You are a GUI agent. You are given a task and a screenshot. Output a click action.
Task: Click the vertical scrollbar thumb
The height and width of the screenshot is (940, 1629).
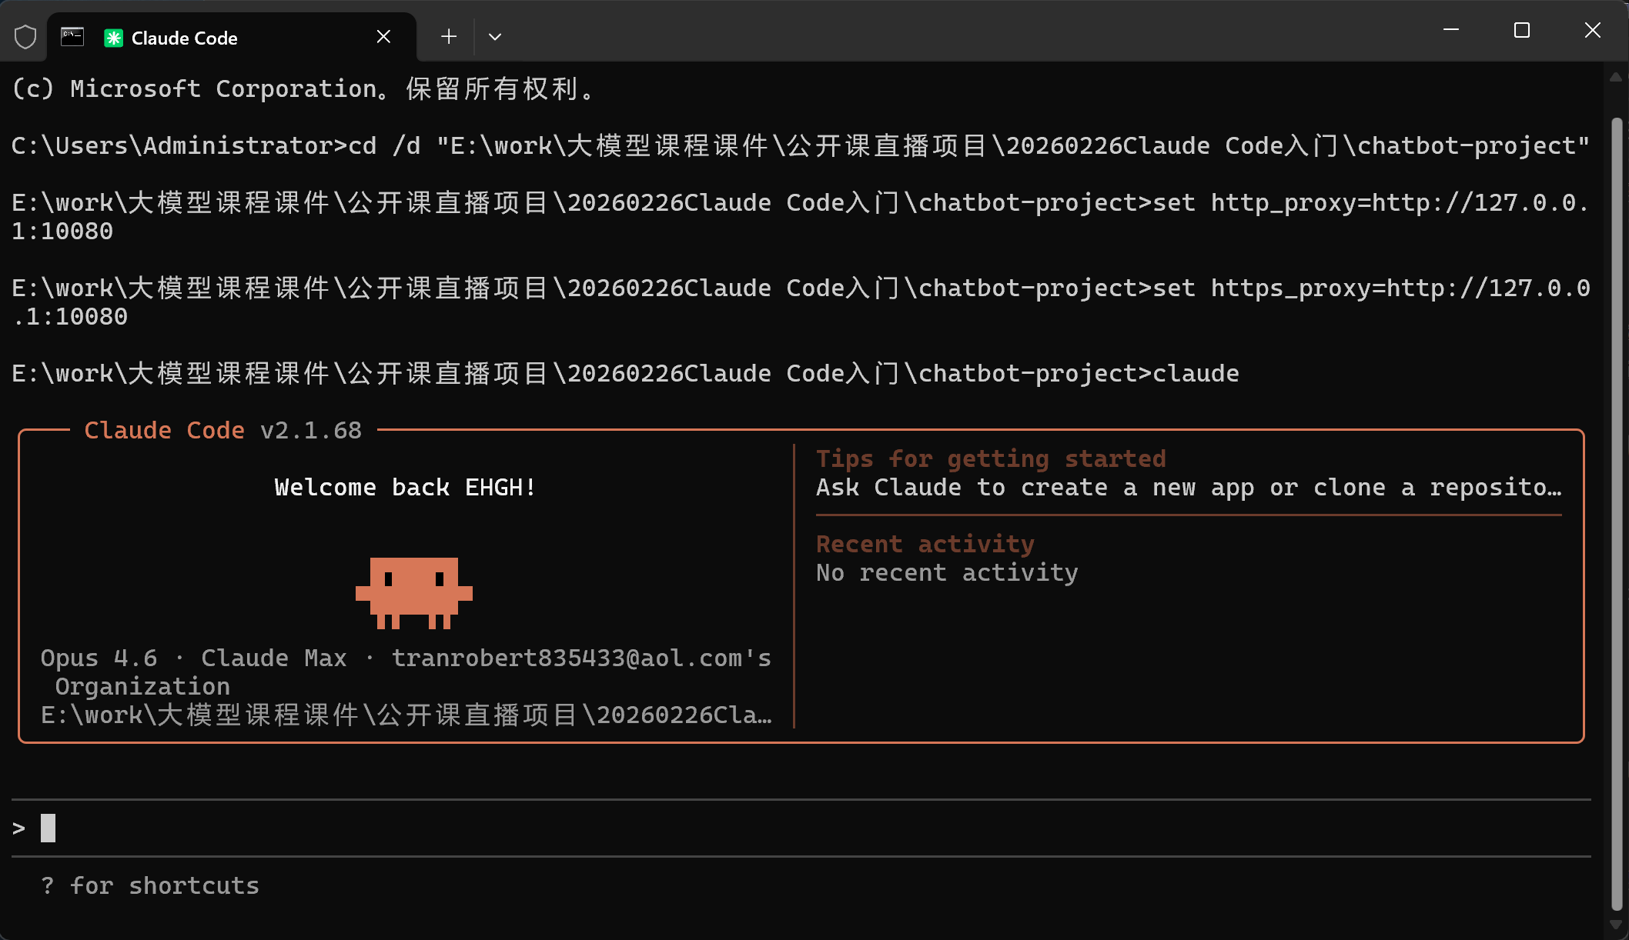[x=1617, y=514]
